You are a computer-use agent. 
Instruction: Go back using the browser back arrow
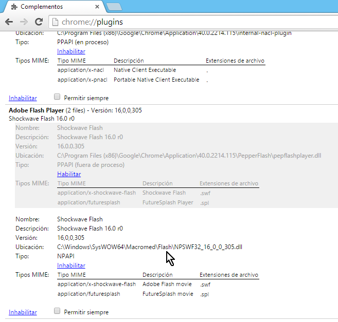9,22
